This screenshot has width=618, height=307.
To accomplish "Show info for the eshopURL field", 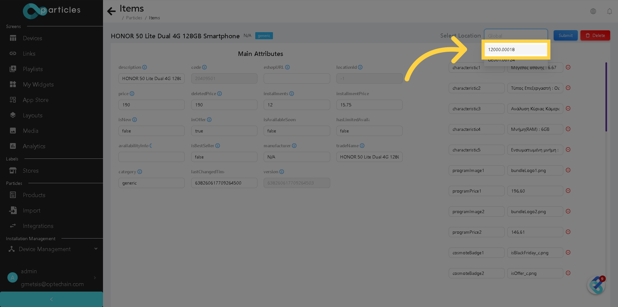I will click(287, 67).
